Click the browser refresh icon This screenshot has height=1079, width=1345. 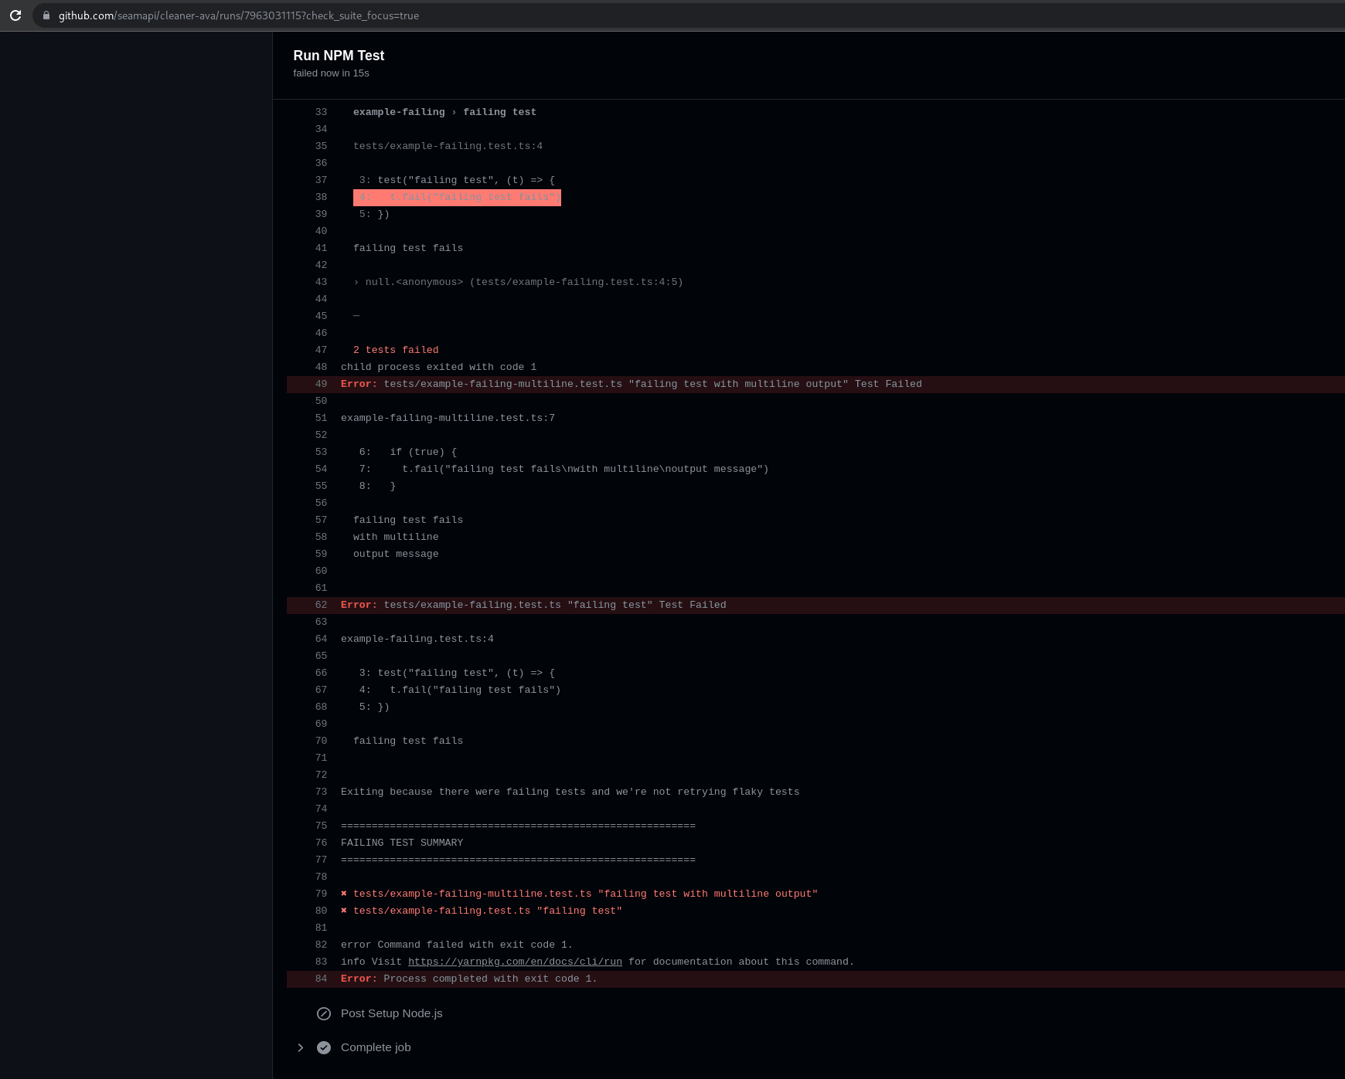(x=15, y=15)
